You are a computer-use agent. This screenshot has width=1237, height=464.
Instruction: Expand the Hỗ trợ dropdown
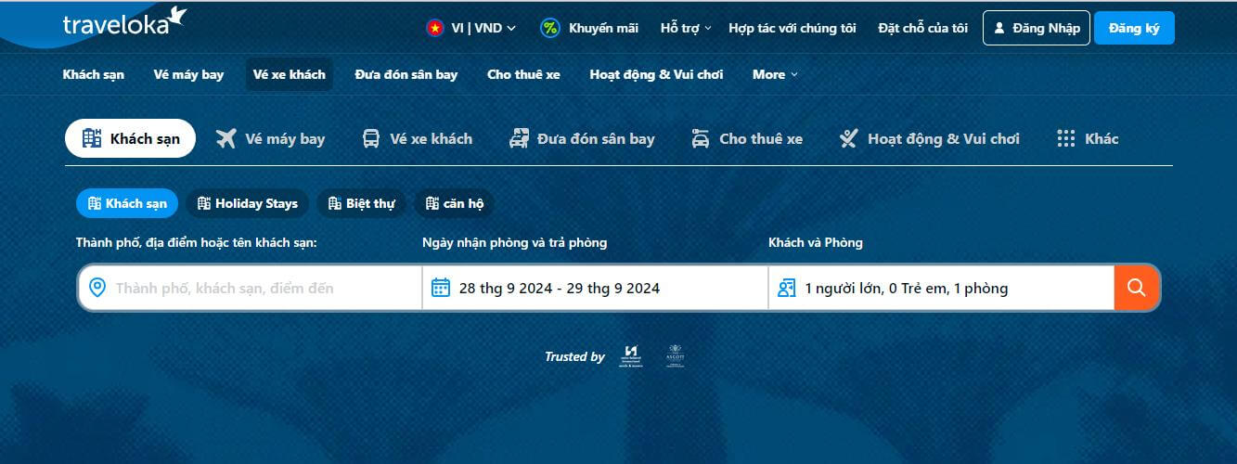coord(686,28)
